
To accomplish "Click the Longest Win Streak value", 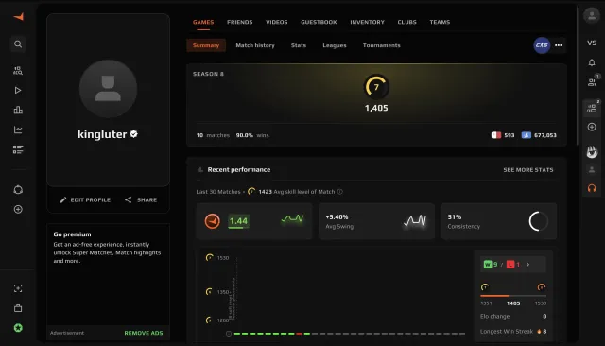I will coord(544,331).
